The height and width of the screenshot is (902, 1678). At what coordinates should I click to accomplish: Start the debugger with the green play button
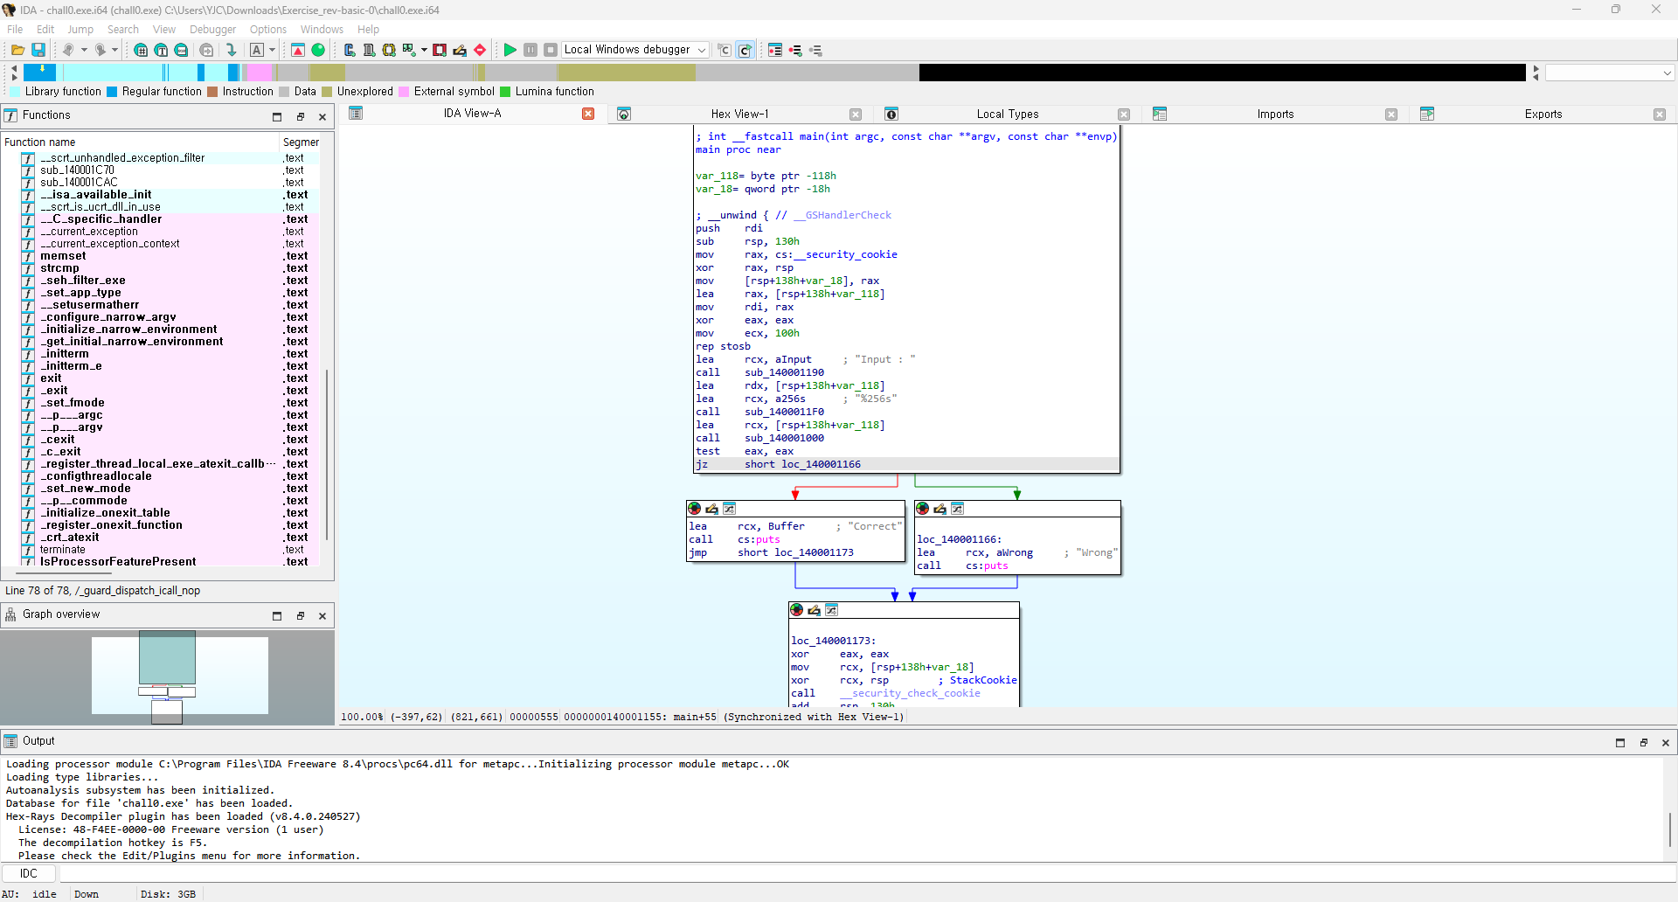pyautogui.click(x=510, y=50)
